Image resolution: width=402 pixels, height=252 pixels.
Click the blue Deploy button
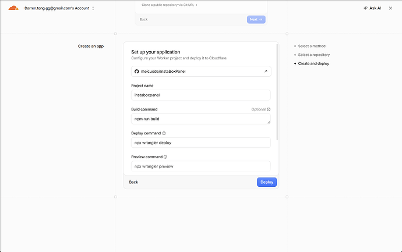point(267,182)
